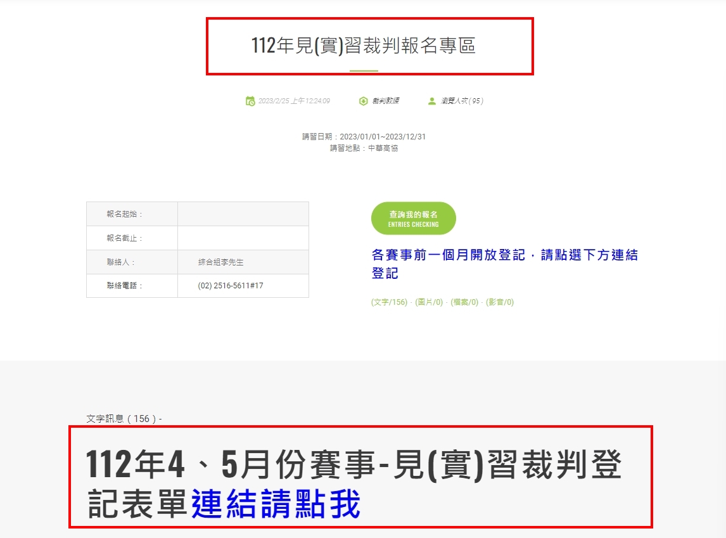Click the phone number (02) 2516-5611#17

(x=231, y=286)
